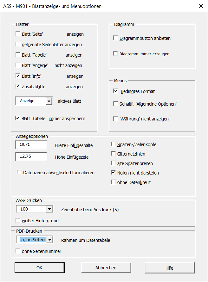The image size is (208, 282).
Task: Toggle getrennte Seiteblätter anzeigen
Action: tap(18, 45)
